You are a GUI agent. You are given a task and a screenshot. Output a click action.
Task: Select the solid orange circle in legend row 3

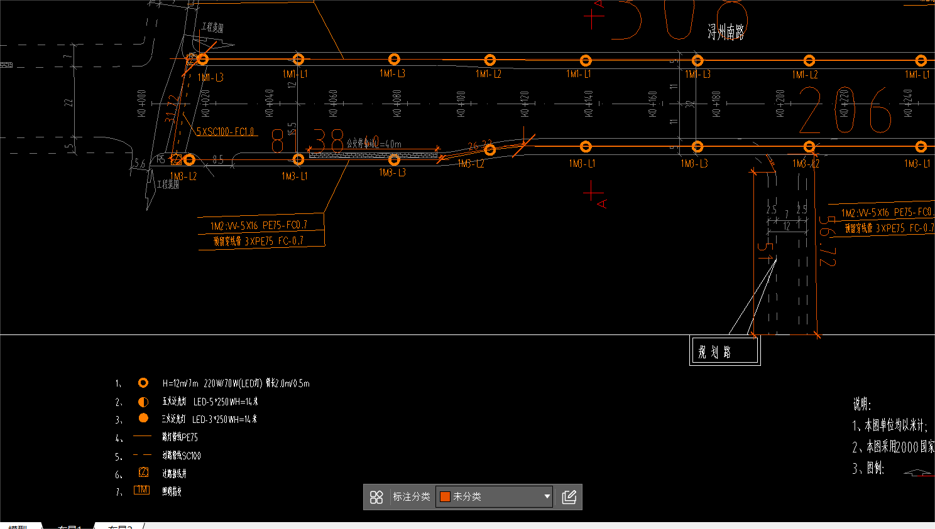(x=143, y=418)
